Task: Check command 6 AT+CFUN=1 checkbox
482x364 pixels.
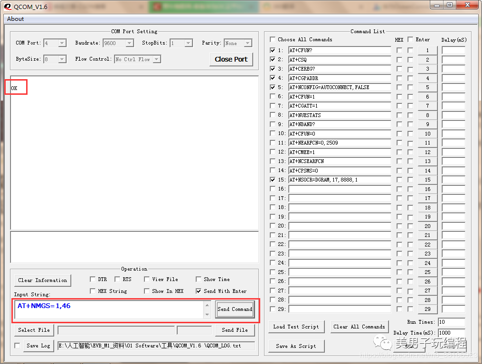Action: coord(273,96)
